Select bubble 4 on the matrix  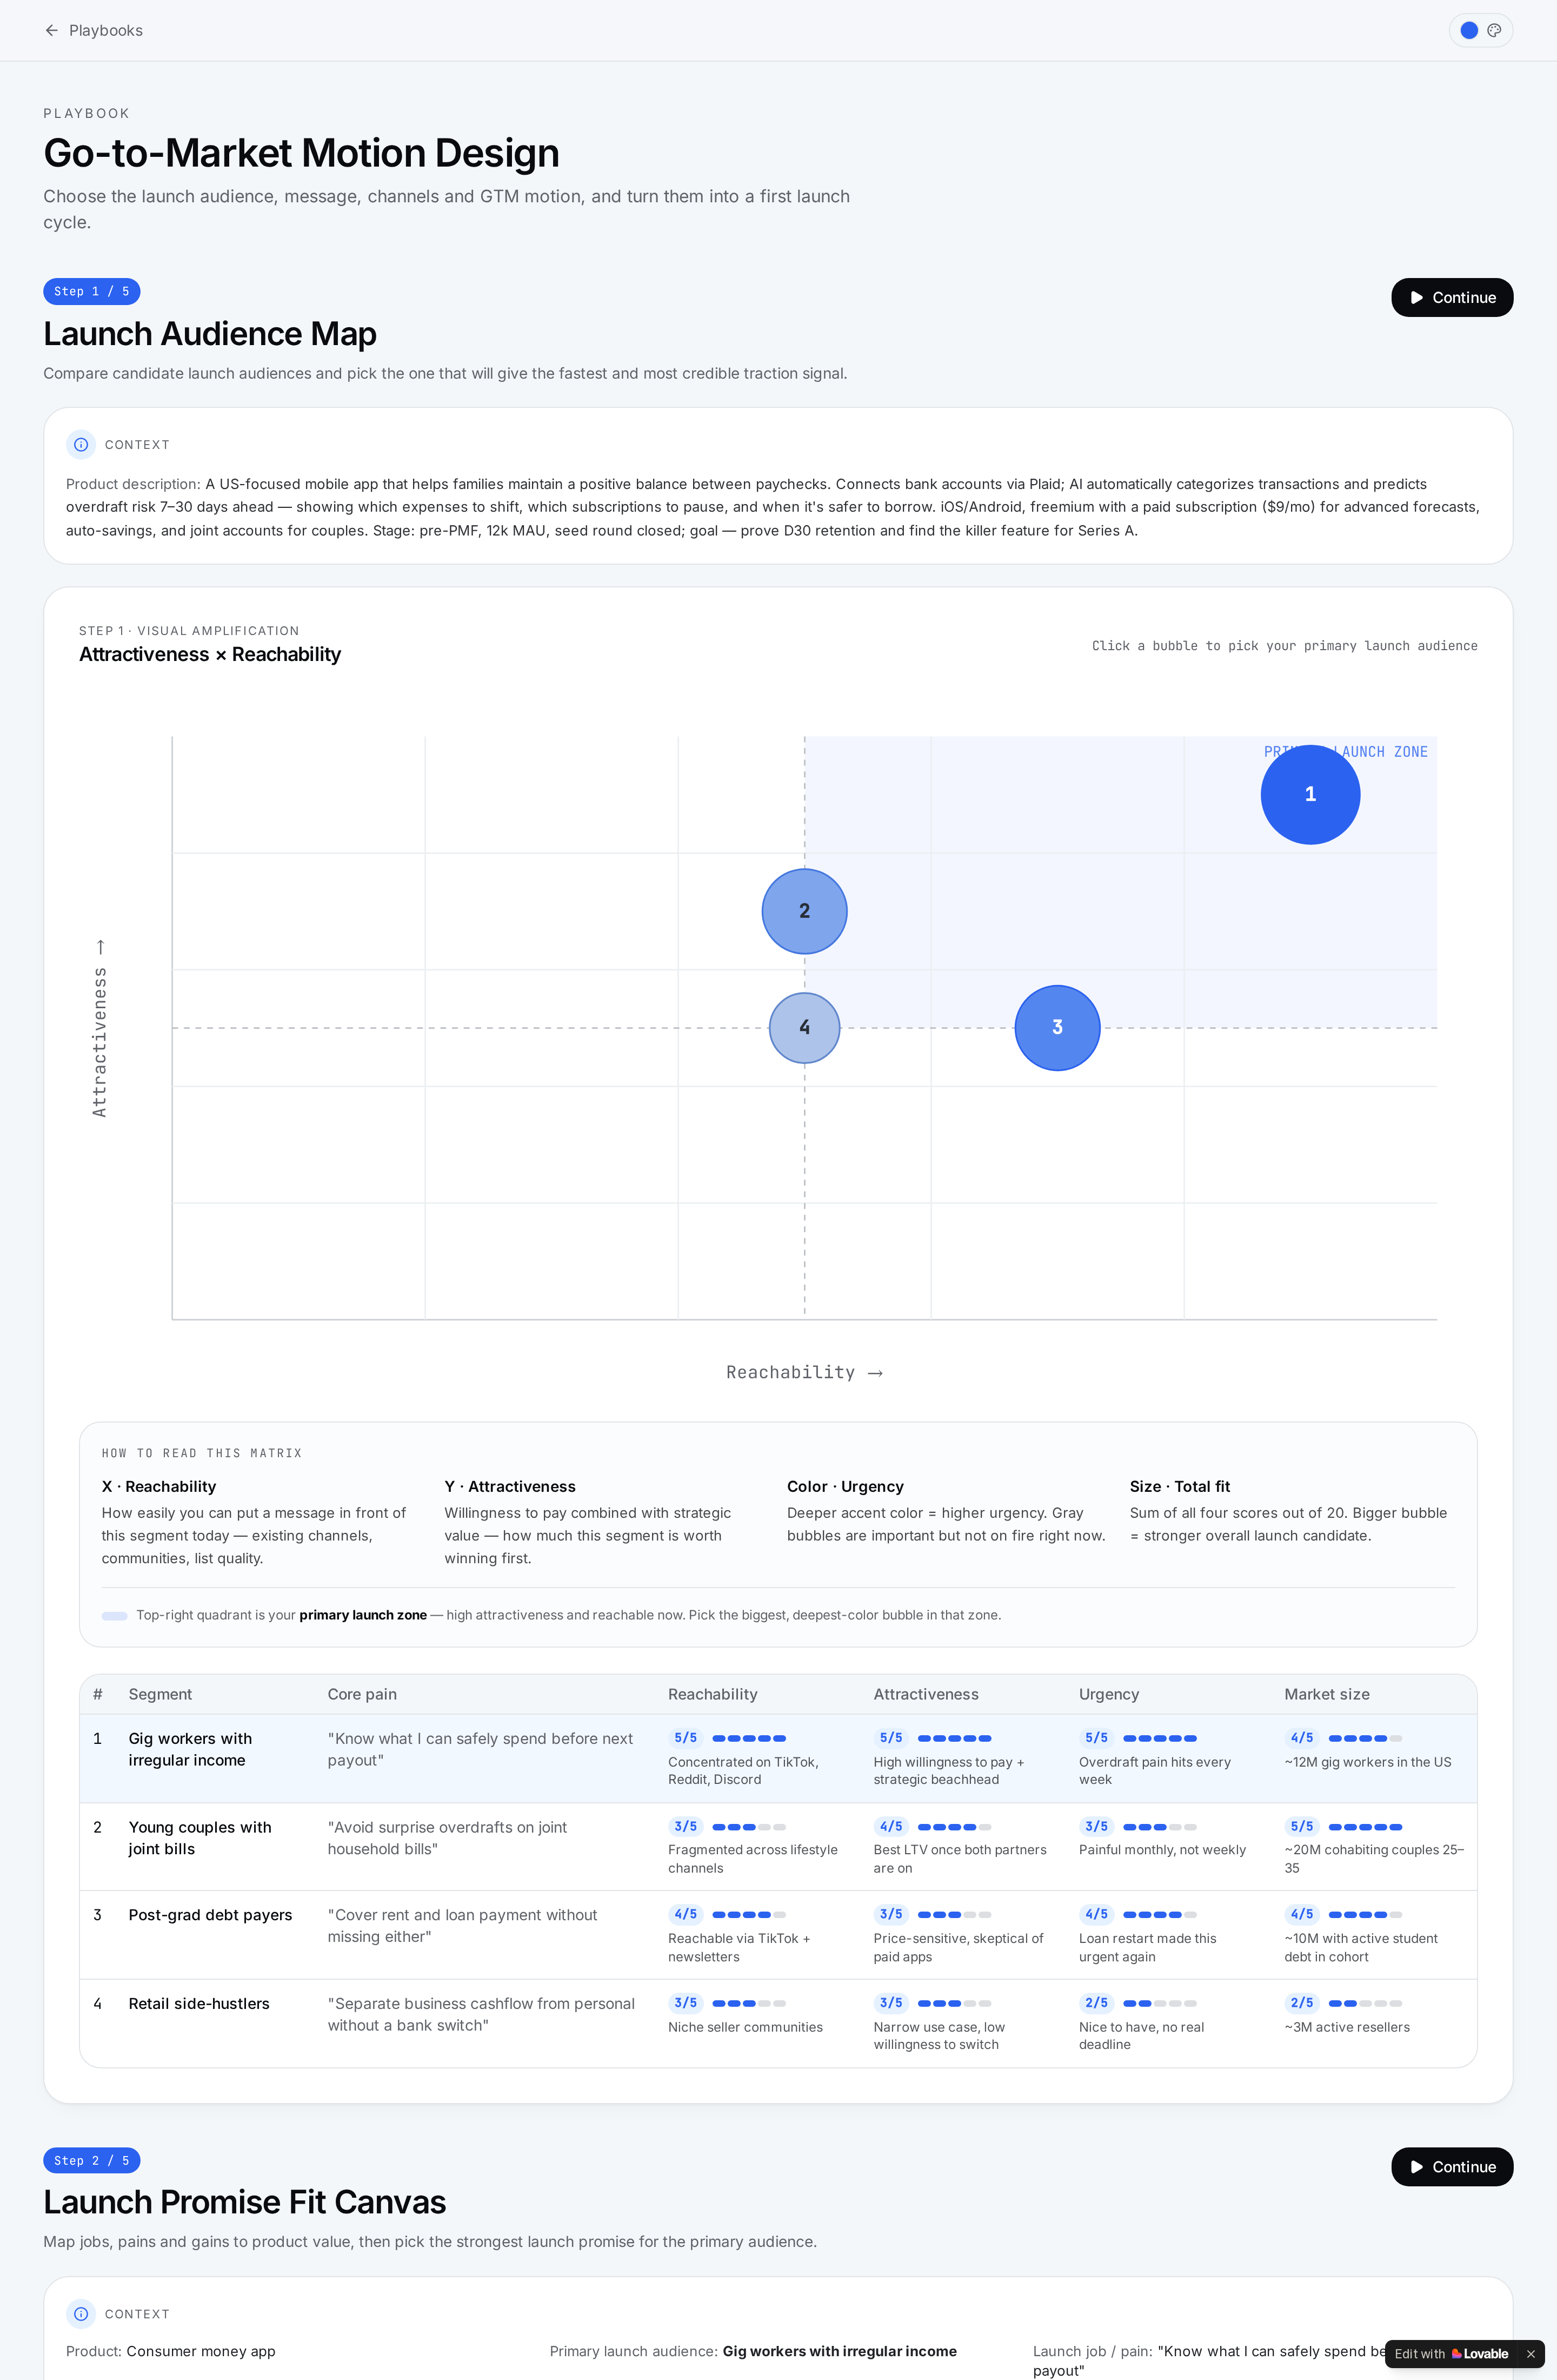pyautogui.click(x=804, y=1028)
